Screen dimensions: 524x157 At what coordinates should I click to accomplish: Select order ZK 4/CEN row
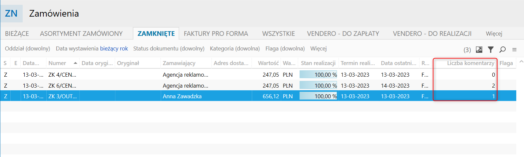click(258, 75)
